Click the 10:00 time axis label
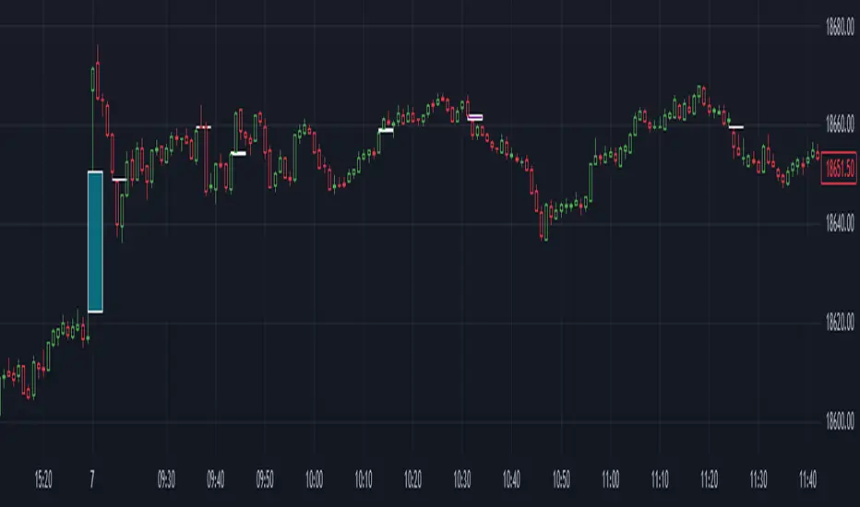 point(314,479)
